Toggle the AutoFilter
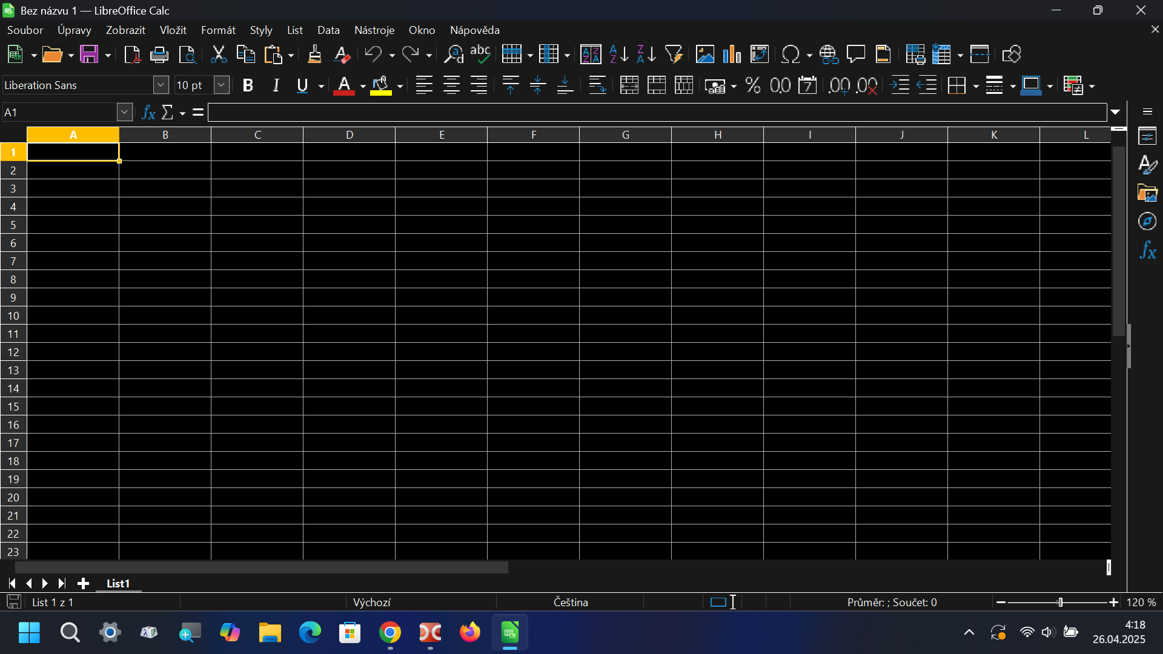The height and width of the screenshot is (654, 1163). (674, 54)
